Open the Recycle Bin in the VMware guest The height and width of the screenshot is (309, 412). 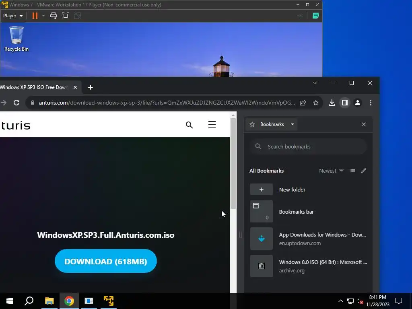[16, 39]
